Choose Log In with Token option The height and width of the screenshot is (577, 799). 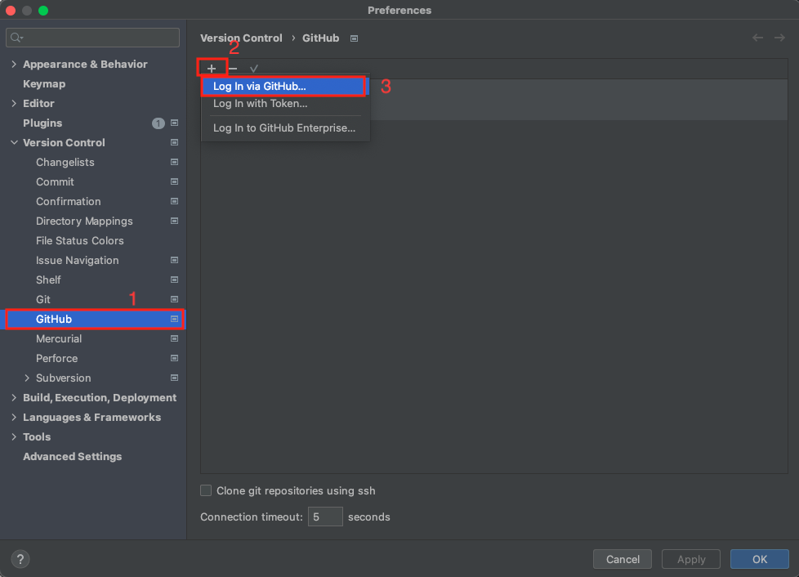coord(284,104)
